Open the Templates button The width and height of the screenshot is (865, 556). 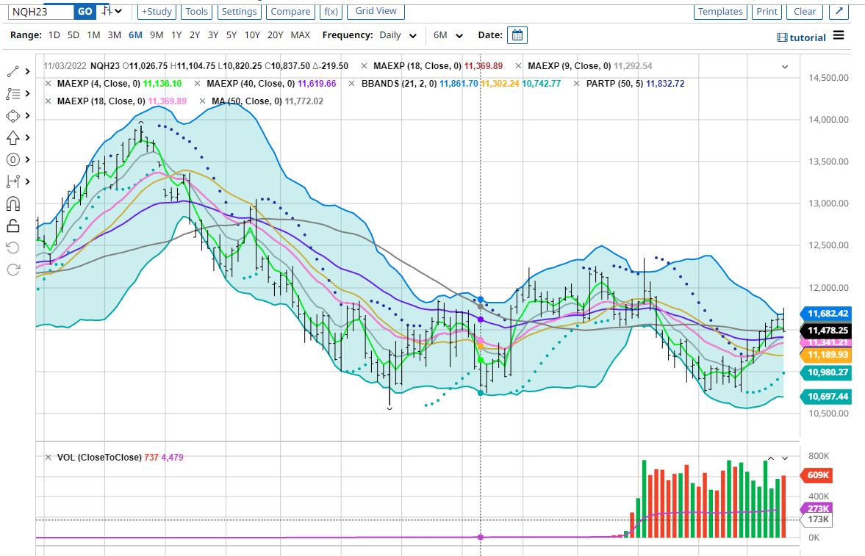coord(720,11)
